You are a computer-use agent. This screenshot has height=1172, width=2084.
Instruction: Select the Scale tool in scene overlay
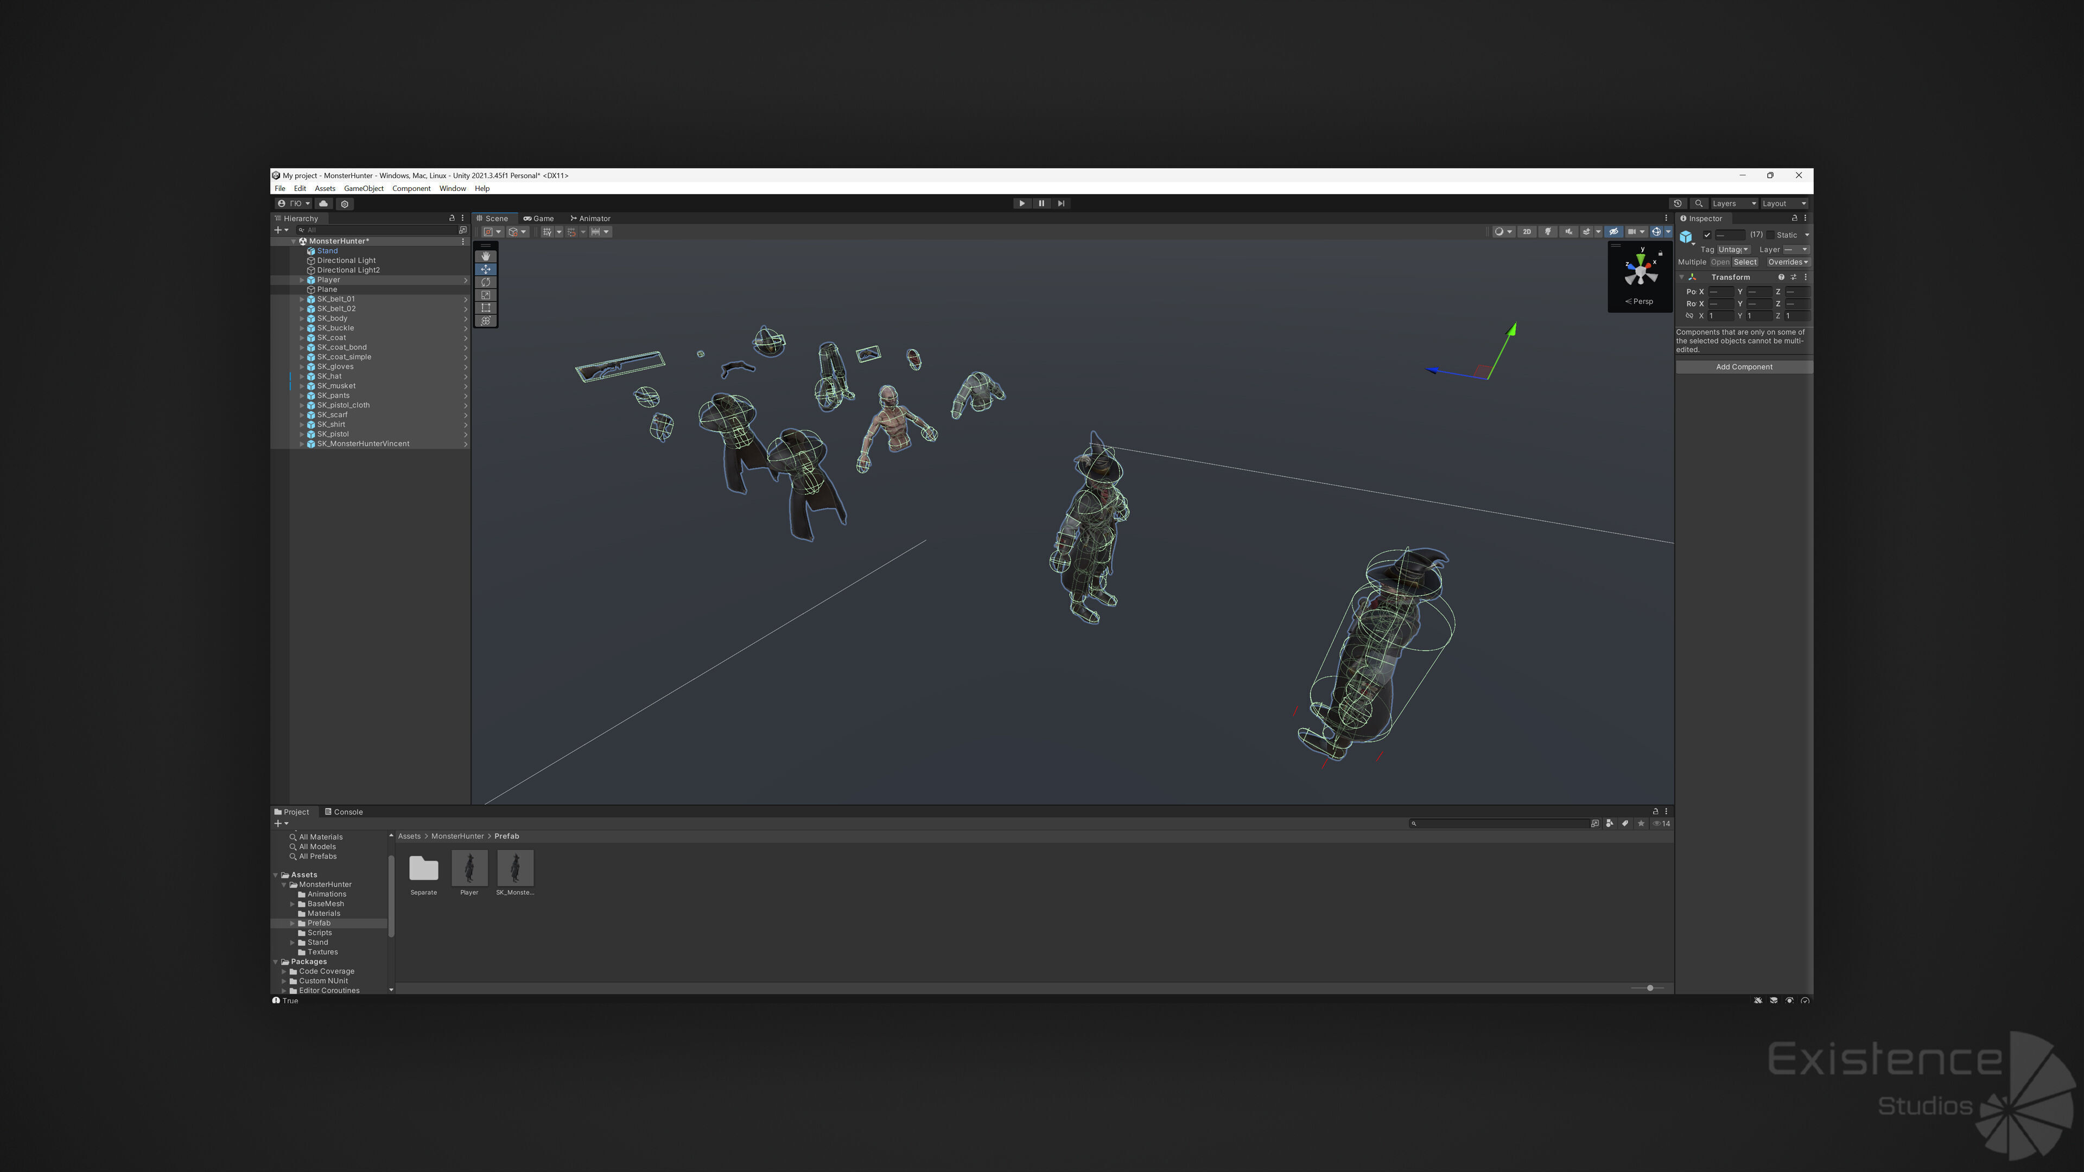click(485, 295)
